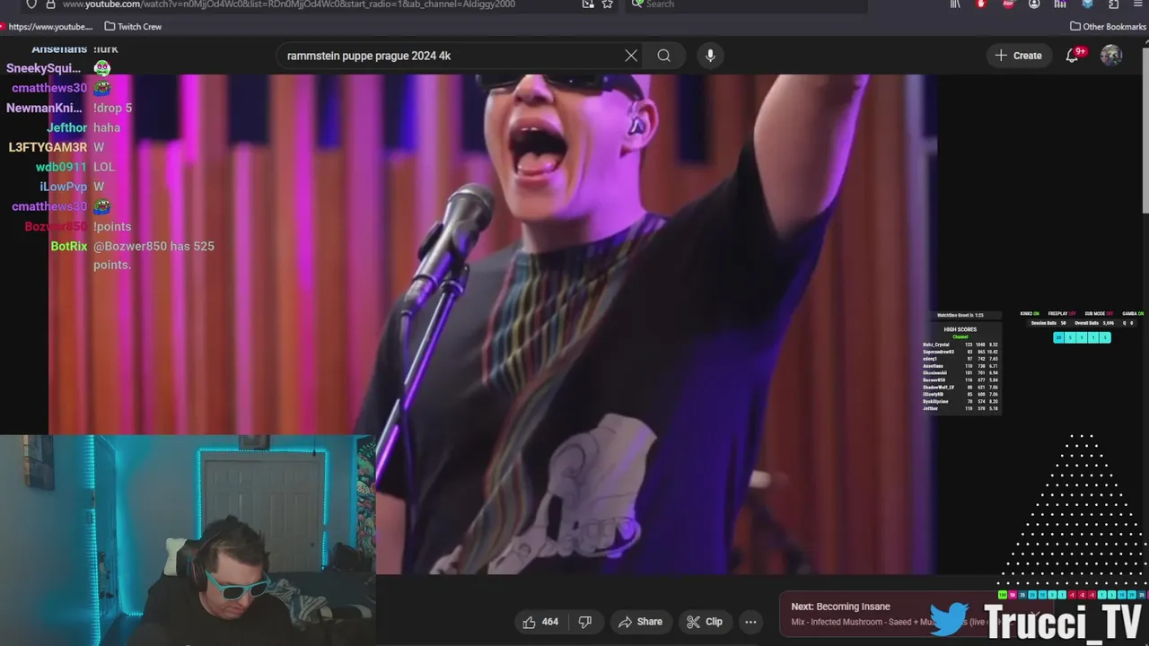Open the Create menu on YouTube
1149x646 pixels.
click(x=1018, y=56)
